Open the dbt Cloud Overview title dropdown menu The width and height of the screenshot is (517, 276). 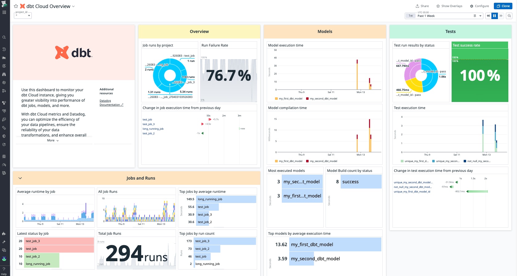(73, 6)
